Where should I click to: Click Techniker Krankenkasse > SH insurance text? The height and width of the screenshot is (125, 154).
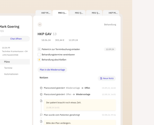[x=15, y=51]
